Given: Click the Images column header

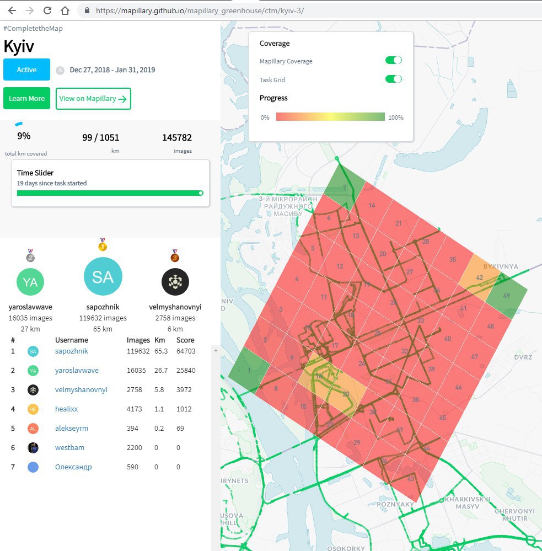Looking at the screenshot, I should (138, 340).
